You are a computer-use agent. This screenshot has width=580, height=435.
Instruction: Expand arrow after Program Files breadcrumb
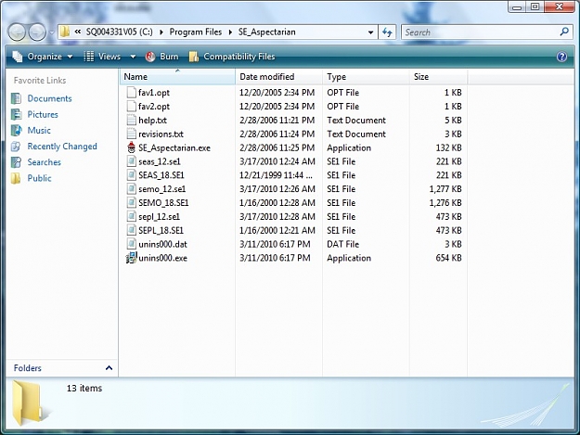(x=230, y=32)
